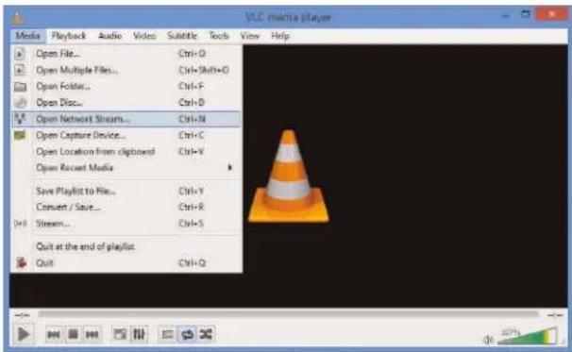Stop playback with the stop button

pos(73,334)
